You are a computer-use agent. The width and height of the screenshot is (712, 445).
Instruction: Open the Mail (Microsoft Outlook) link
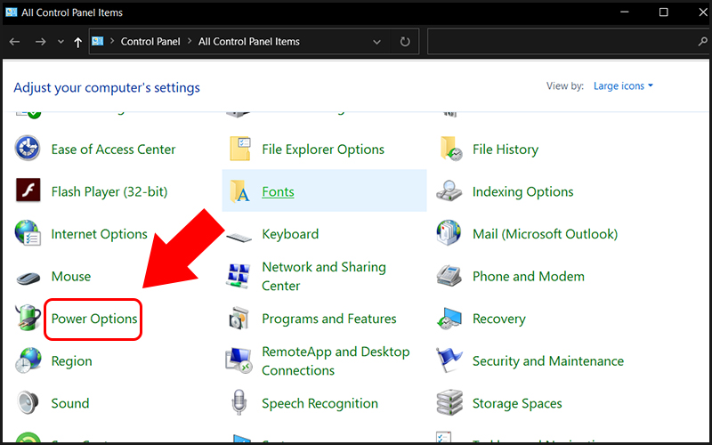coord(545,234)
